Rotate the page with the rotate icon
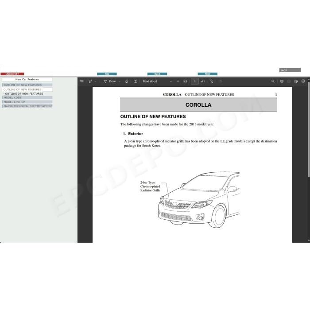This screenshot has width=310, height=310. (x=212, y=81)
